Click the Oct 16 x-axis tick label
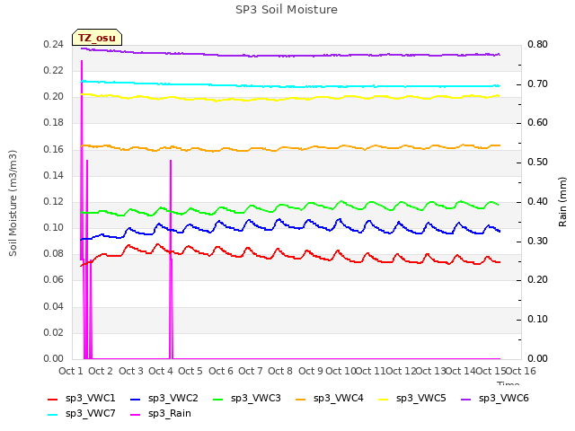The height and width of the screenshot is (431, 575). click(x=521, y=371)
